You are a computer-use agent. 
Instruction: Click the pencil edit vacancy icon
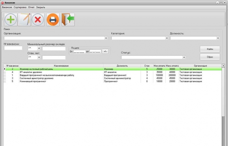click(24, 20)
